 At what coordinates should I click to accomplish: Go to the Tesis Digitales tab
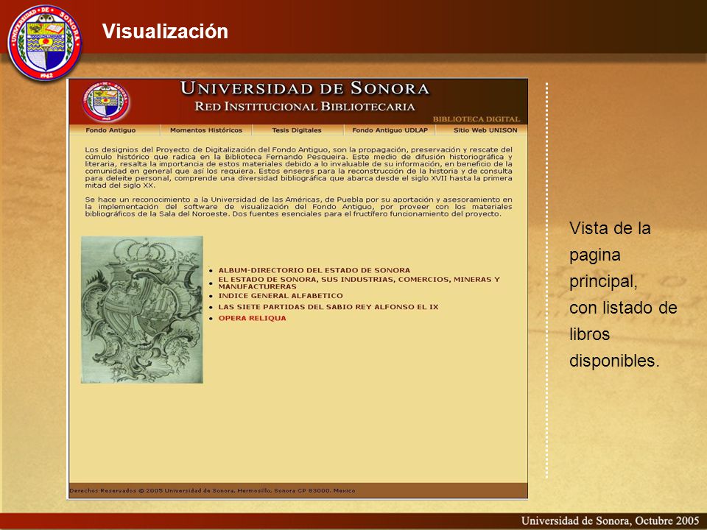coord(297,130)
